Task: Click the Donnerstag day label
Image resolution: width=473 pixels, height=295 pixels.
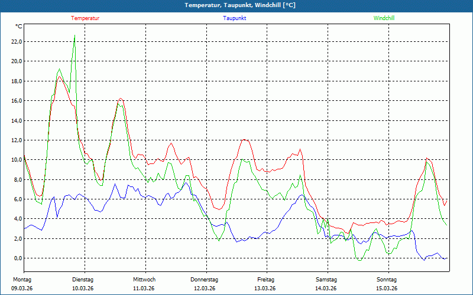Action: point(205,280)
